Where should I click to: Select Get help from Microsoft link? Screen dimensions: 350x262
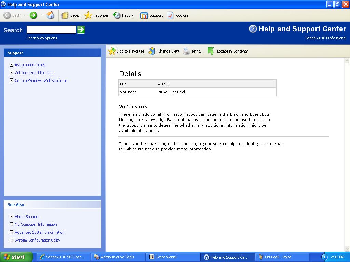pos(34,73)
